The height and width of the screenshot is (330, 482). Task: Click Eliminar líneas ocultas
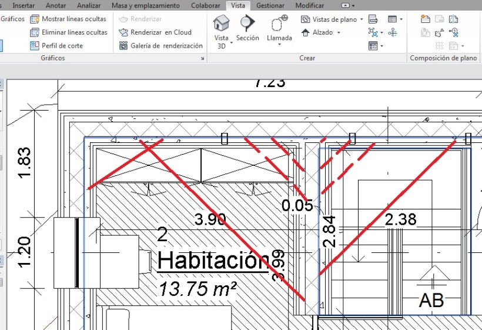pyautogui.click(x=68, y=32)
